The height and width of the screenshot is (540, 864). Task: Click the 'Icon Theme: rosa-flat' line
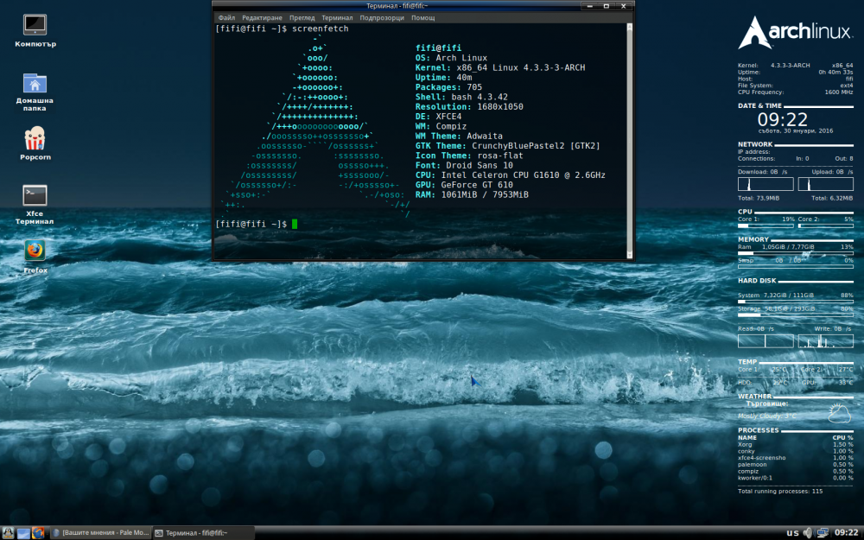click(x=469, y=156)
